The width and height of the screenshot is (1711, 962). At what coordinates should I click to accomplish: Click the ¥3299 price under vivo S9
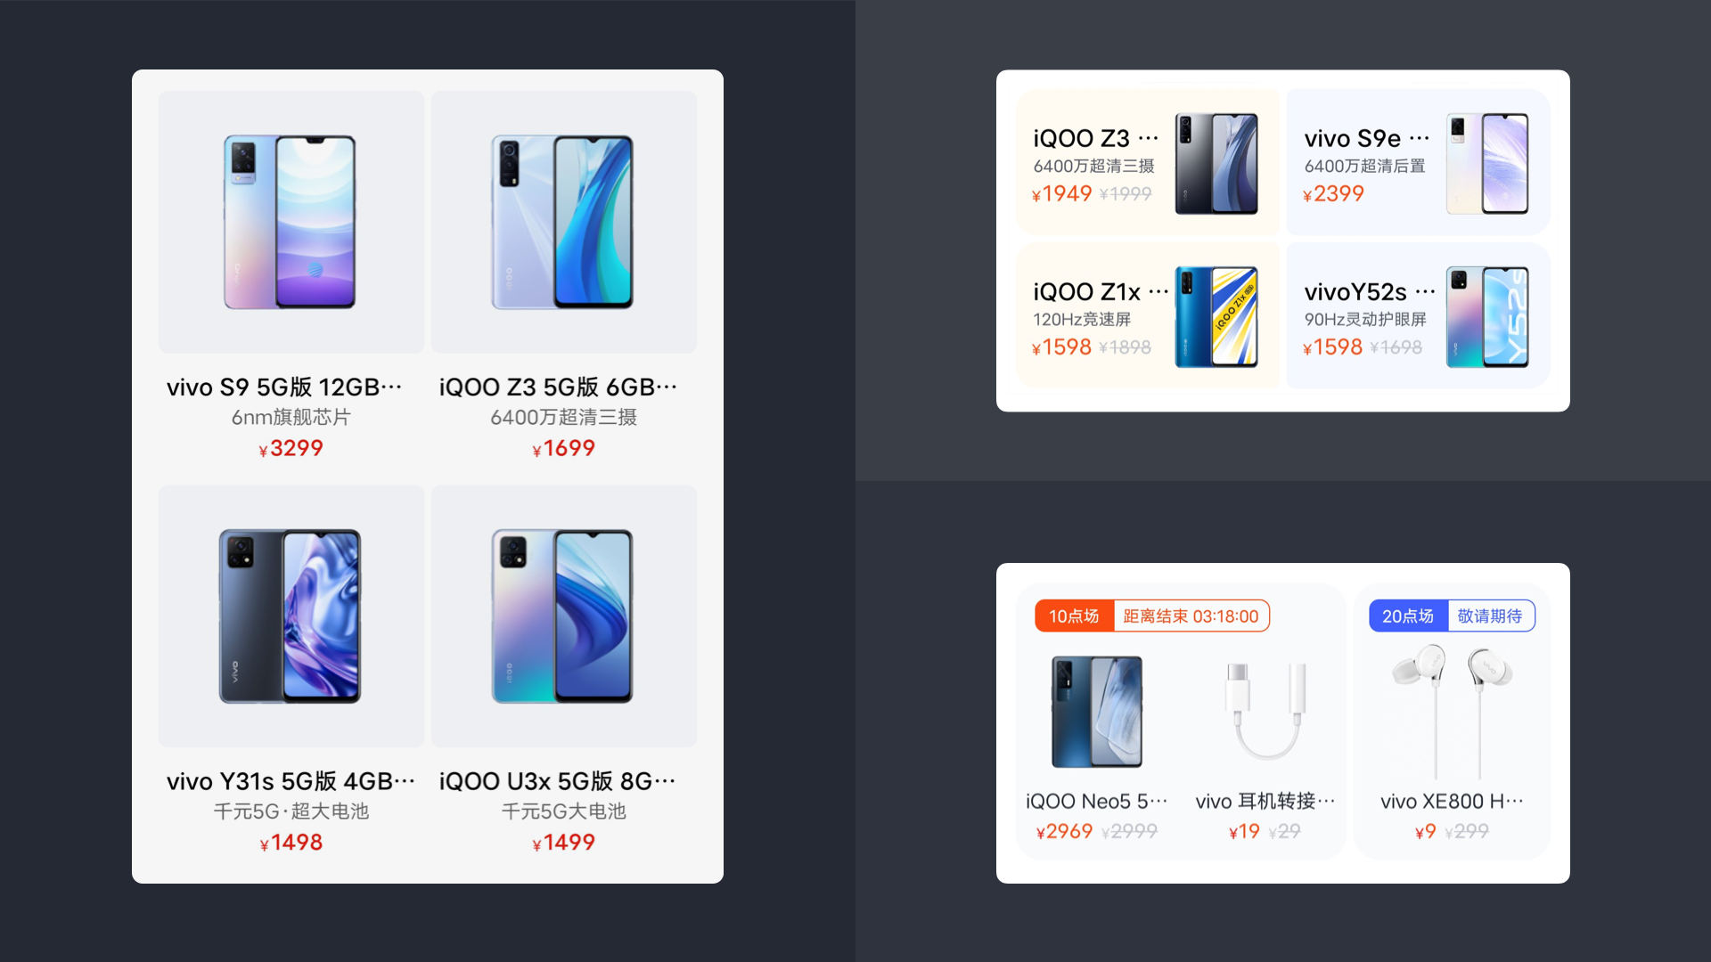tap(291, 448)
